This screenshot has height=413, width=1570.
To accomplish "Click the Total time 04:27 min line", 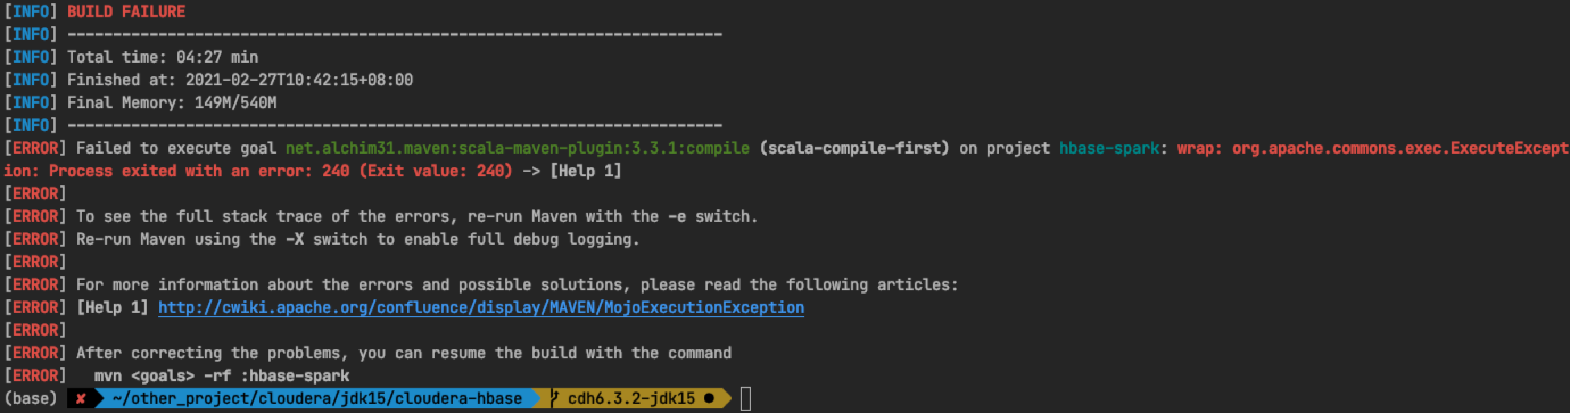I will pyautogui.click(x=162, y=57).
